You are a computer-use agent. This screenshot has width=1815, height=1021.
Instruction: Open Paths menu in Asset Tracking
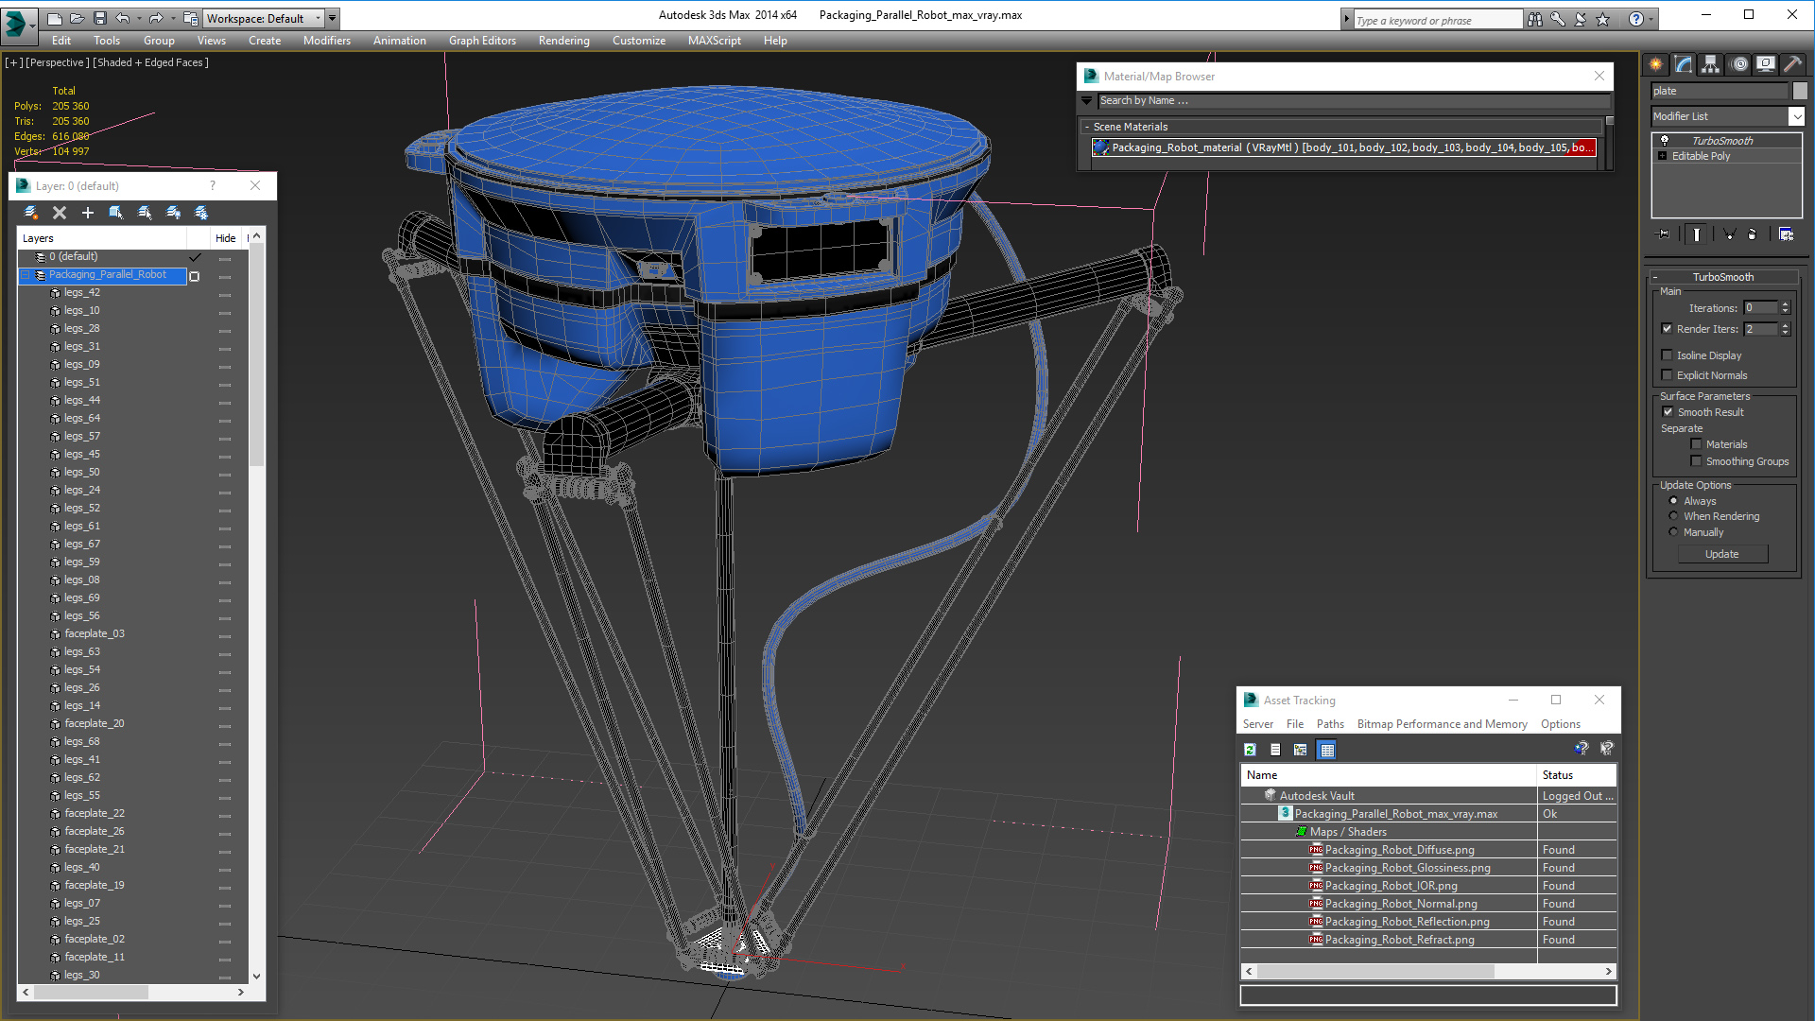(1329, 724)
